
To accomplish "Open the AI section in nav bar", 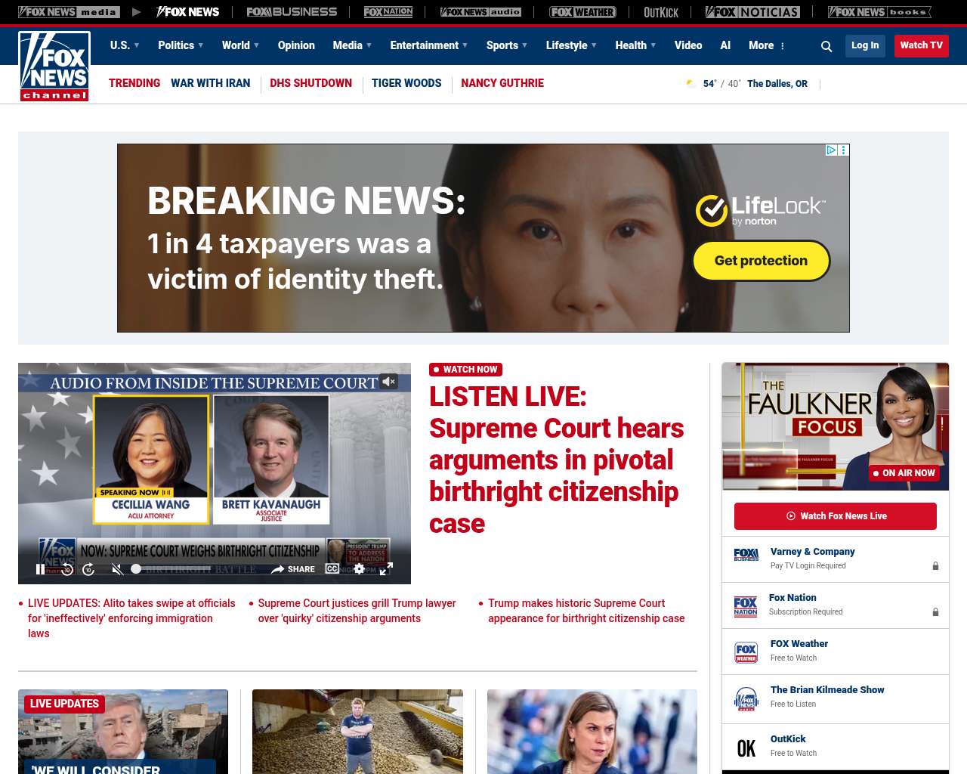I will (x=725, y=45).
